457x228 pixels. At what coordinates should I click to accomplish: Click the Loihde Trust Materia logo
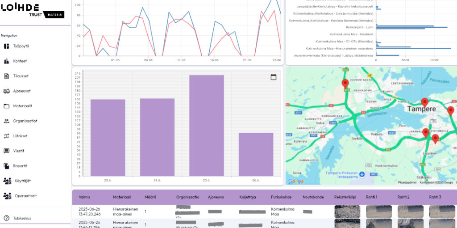[33, 10]
